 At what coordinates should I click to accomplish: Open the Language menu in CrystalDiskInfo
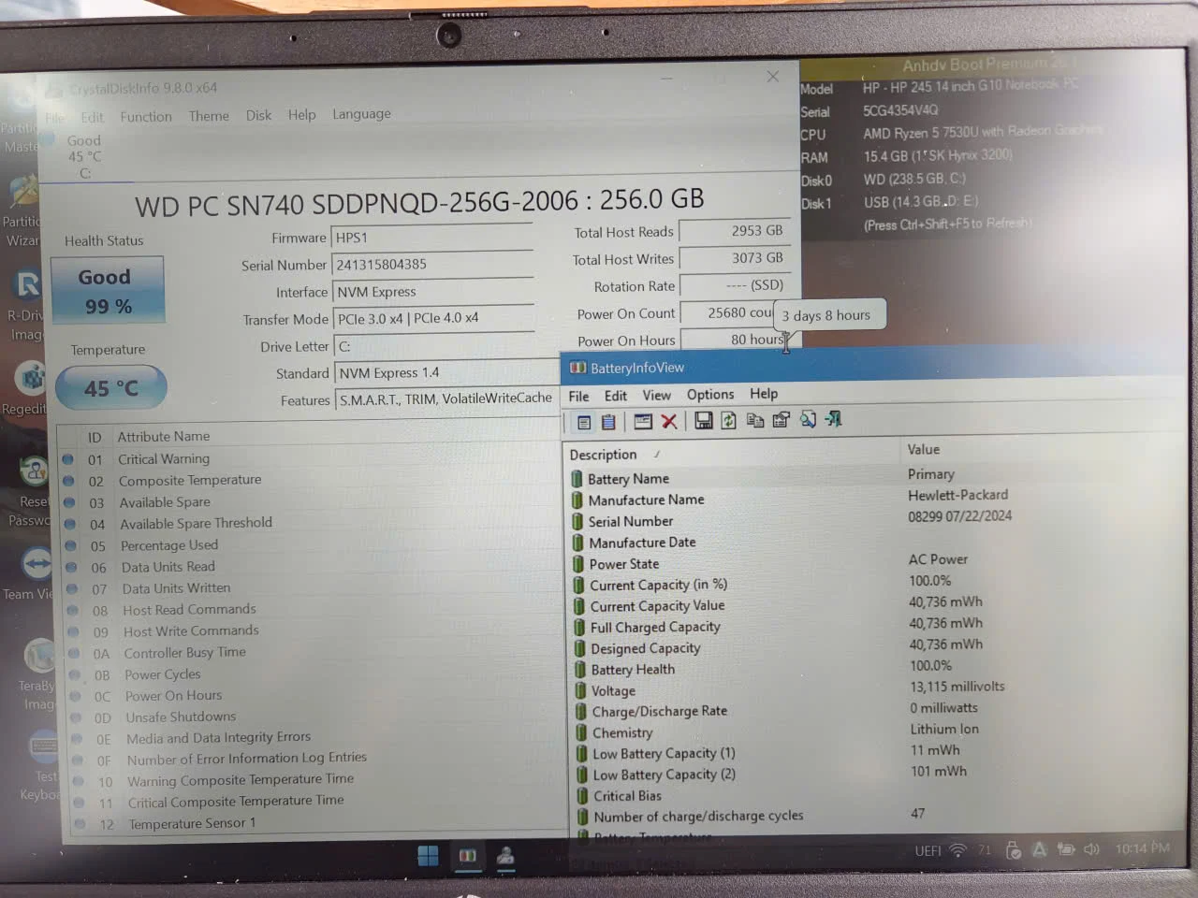(361, 114)
